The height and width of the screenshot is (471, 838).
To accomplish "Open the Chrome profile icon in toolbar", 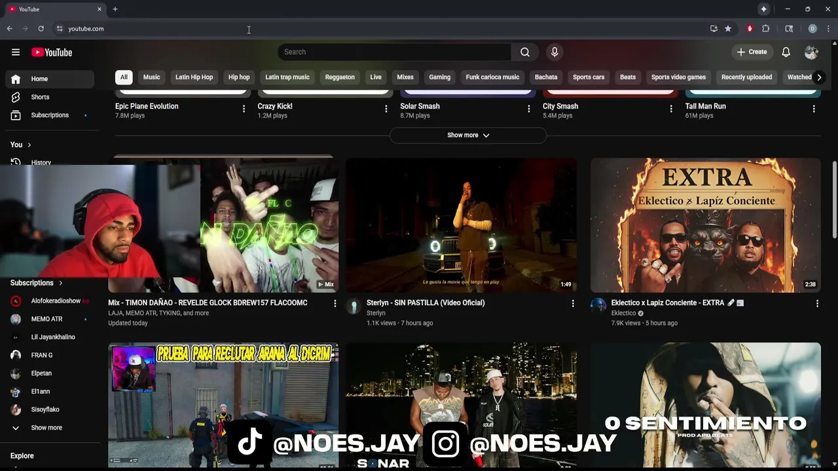I will (x=812, y=29).
